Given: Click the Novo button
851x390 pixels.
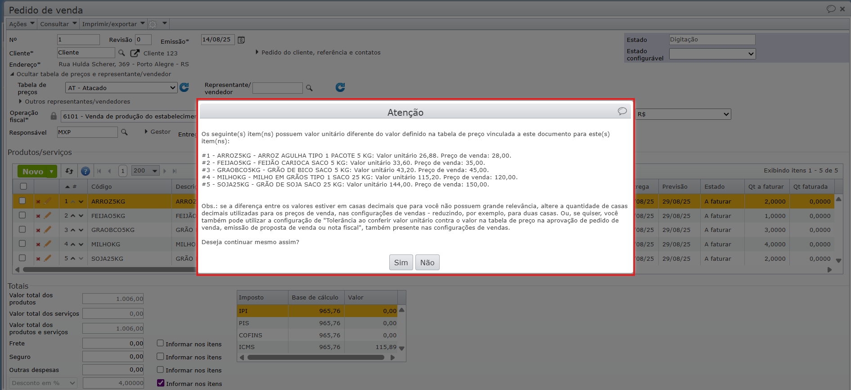Looking at the screenshot, I should pyautogui.click(x=33, y=172).
